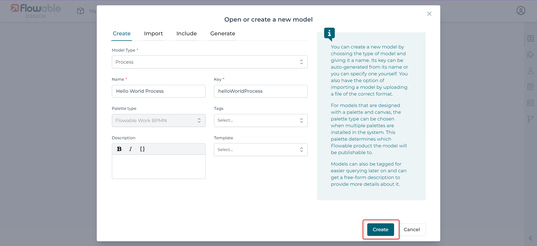Insert expression with curly braces icon
The height and width of the screenshot is (246, 537).
142,149
